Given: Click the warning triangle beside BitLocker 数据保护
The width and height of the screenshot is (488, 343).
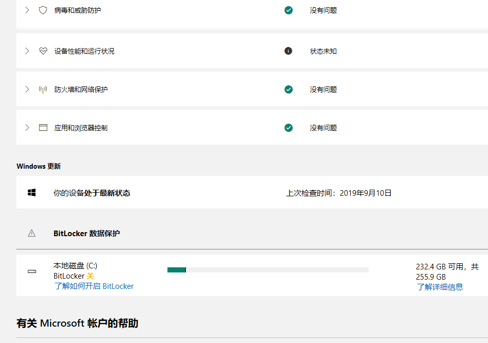Looking at the screenshot, I should 32,233.
